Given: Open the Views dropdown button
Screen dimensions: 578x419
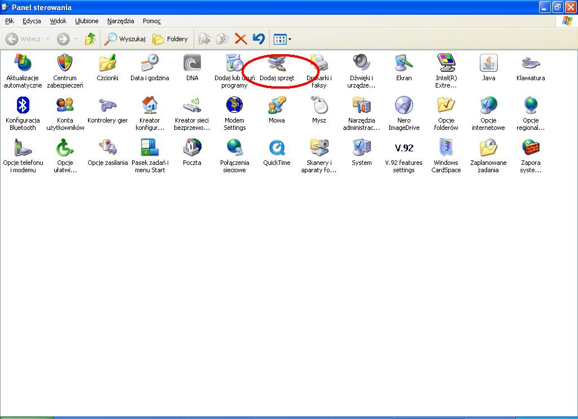Looking at the screenshot, I should [x=282, y=39].
